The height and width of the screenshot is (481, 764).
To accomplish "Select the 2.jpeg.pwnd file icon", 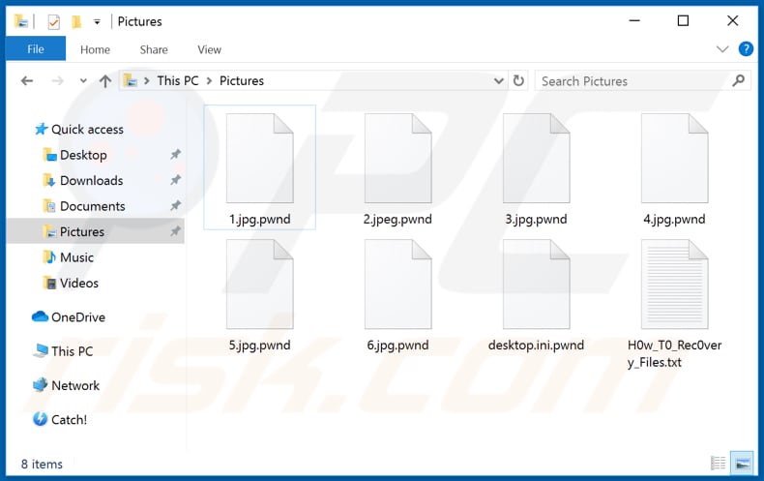I will pyautogui.click(x=398, y=158).
